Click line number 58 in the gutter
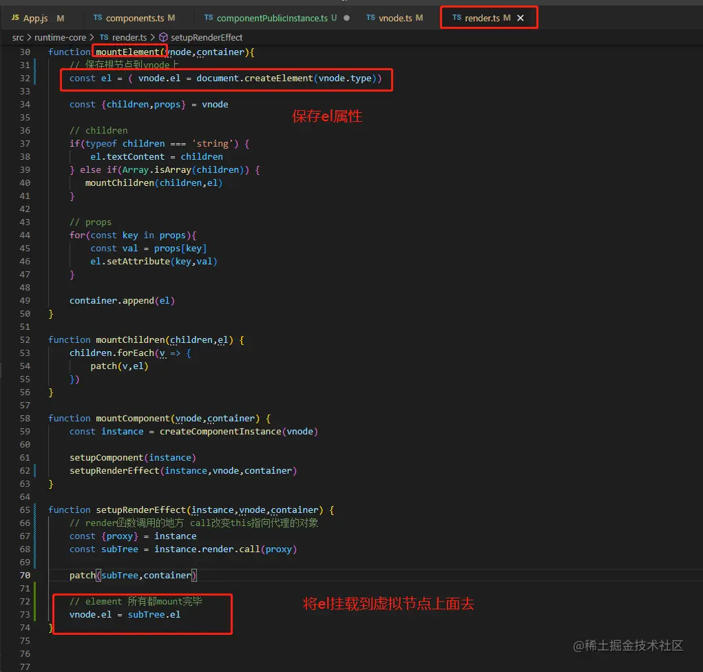The width and height of the screenshot is (703, 672). 25,418
